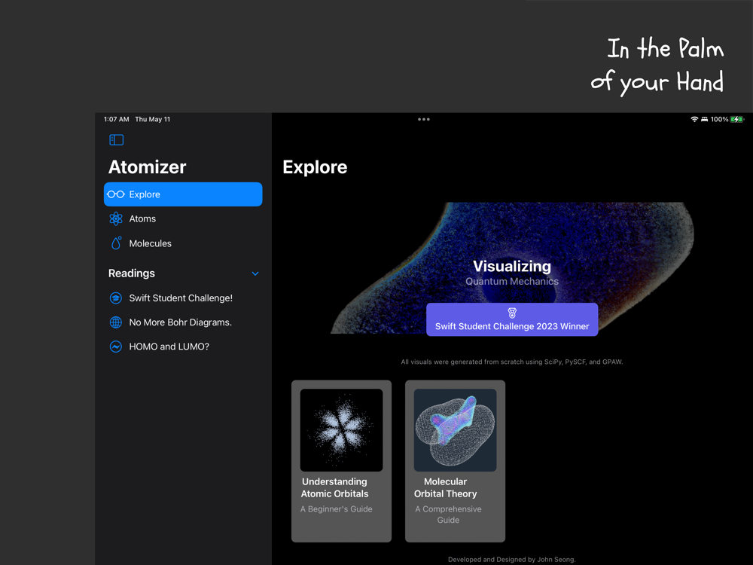This screenshot has height=565, width=753.
Task: Open the Molecules section
Action: pos(183,243)
